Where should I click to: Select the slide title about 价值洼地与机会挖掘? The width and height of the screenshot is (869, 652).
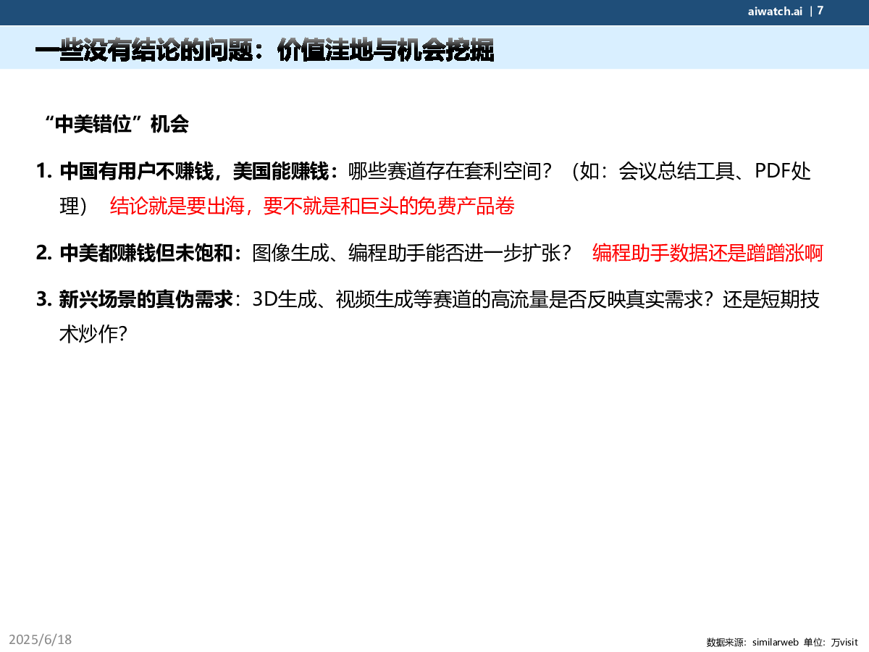click(x=265, y=51)
